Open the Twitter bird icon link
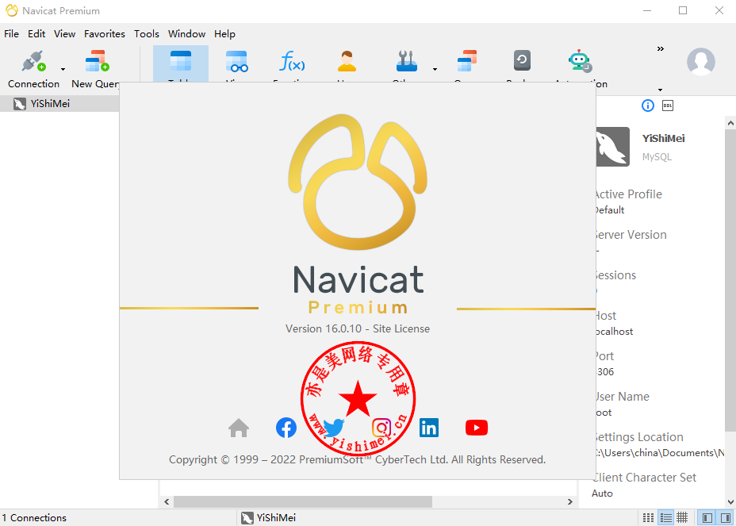Viewport: 736px width, 526px height. coord(334,428)
